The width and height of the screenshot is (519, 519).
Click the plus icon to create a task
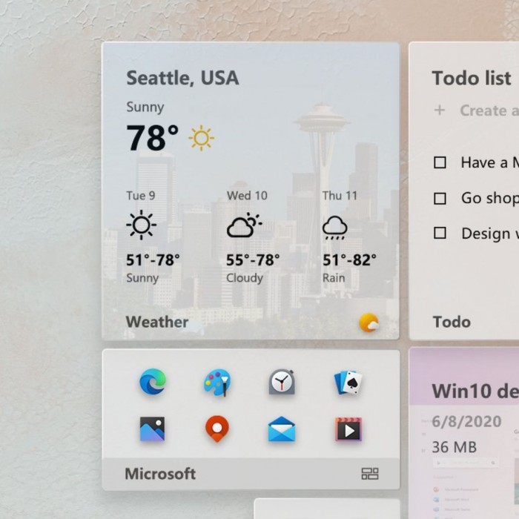pyautogui.click(x=440, y=110)
